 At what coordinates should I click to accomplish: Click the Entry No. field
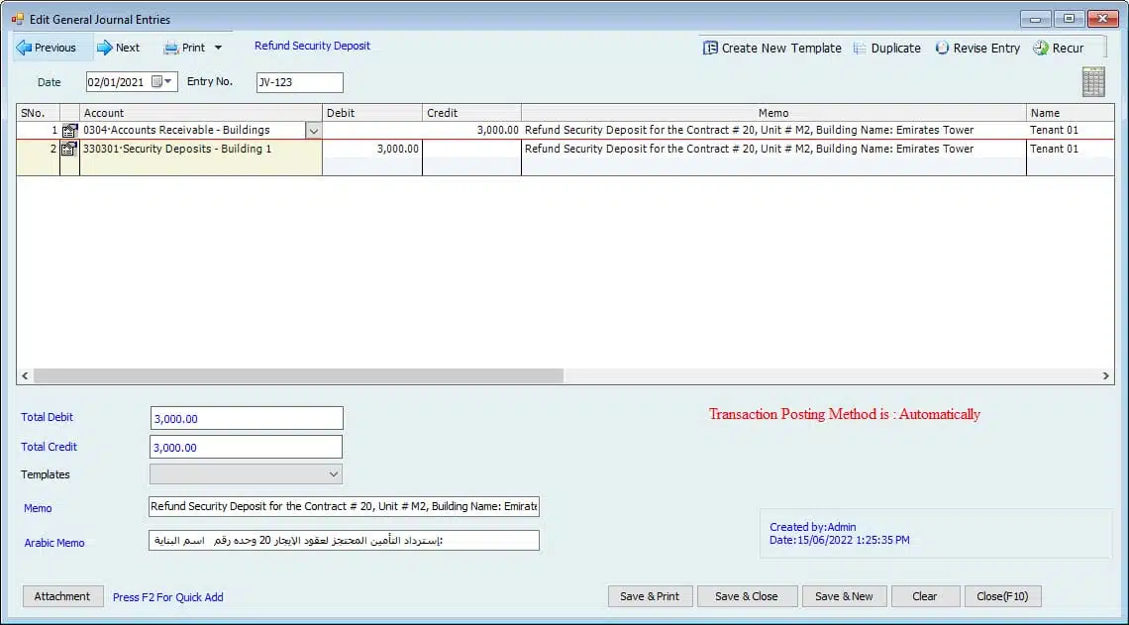pos(299,82)
